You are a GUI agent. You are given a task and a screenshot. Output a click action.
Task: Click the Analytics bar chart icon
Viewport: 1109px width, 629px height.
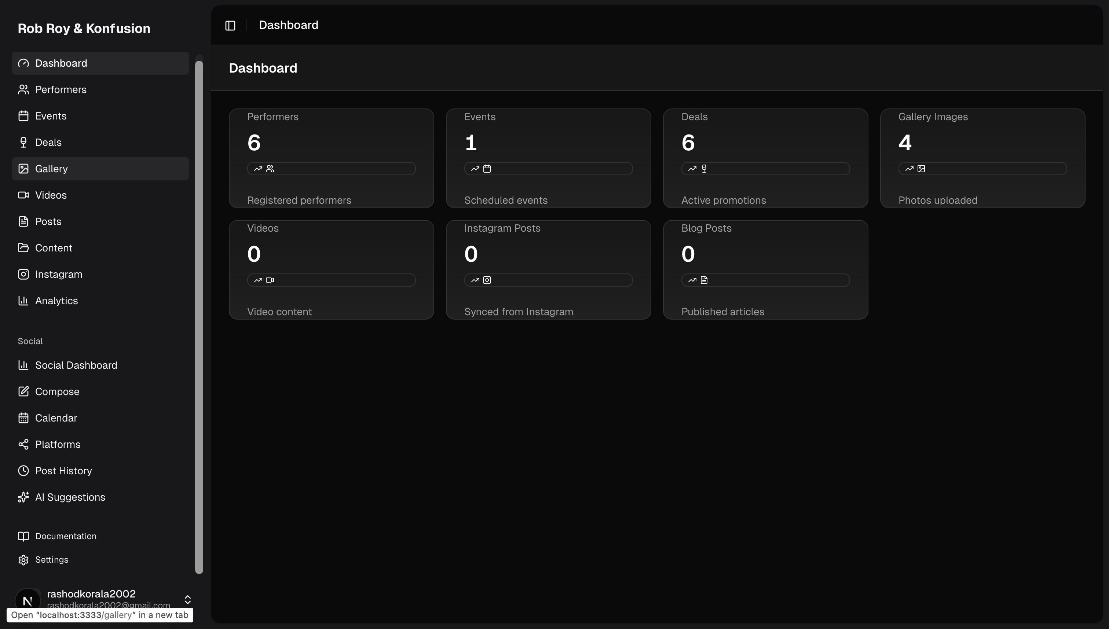[23, 301]
